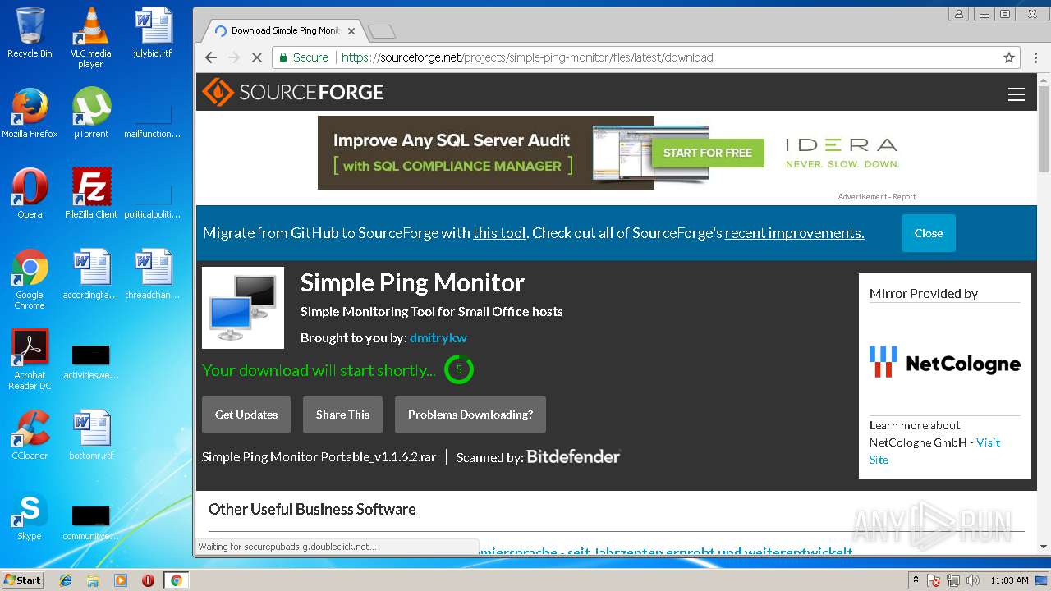1051x591 pixels.
Task: Click taskbar clock 11:03 AM
Action: (1009, 580)
